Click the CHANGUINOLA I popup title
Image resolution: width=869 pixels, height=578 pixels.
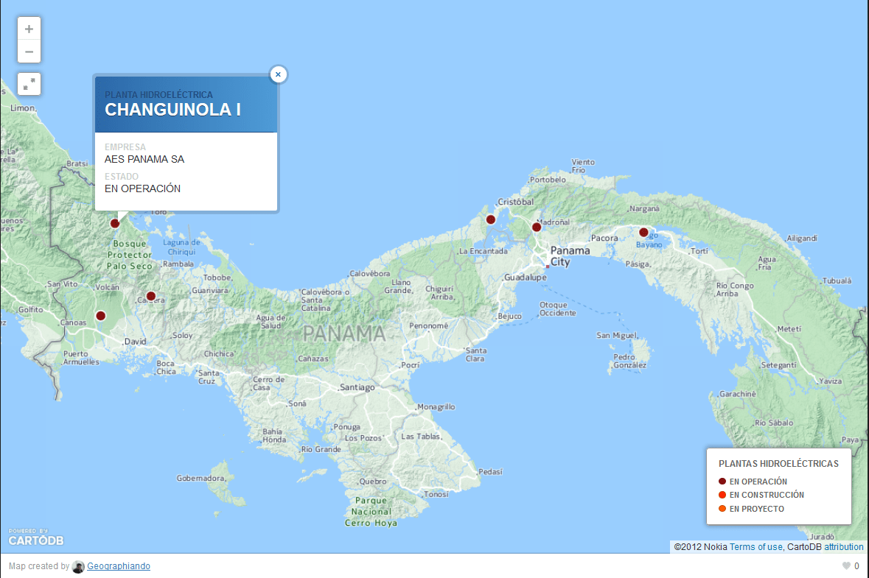click(173, 110)
